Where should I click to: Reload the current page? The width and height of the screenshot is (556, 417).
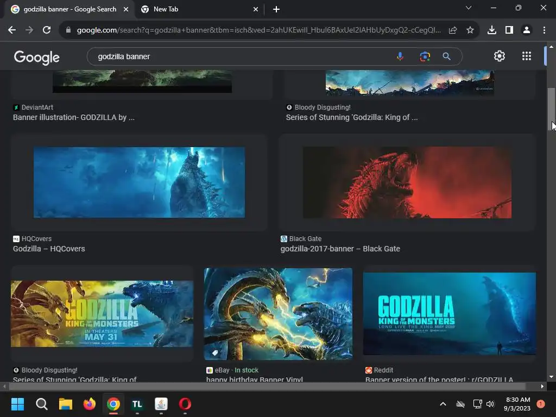pyautogui.click(x=47, y=30)
